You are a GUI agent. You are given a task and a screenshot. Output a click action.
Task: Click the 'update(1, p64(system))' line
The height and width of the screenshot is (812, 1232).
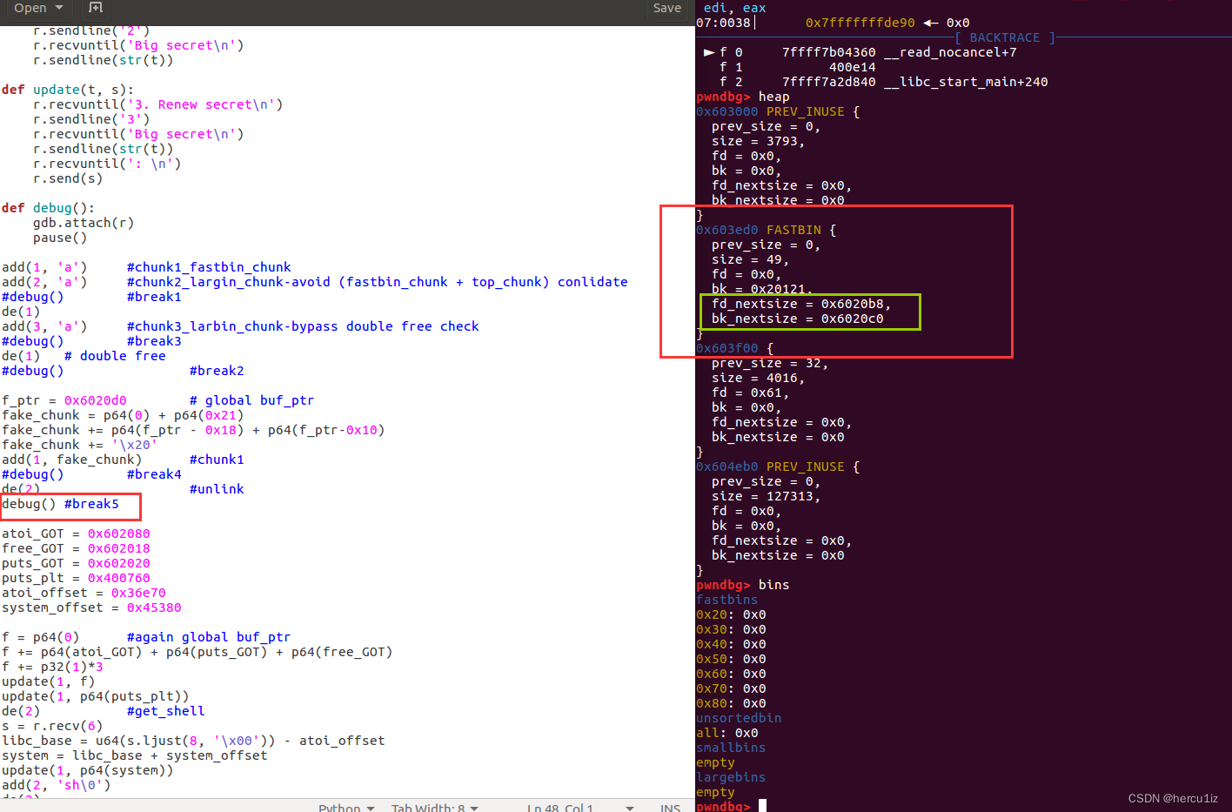point(88,770)
